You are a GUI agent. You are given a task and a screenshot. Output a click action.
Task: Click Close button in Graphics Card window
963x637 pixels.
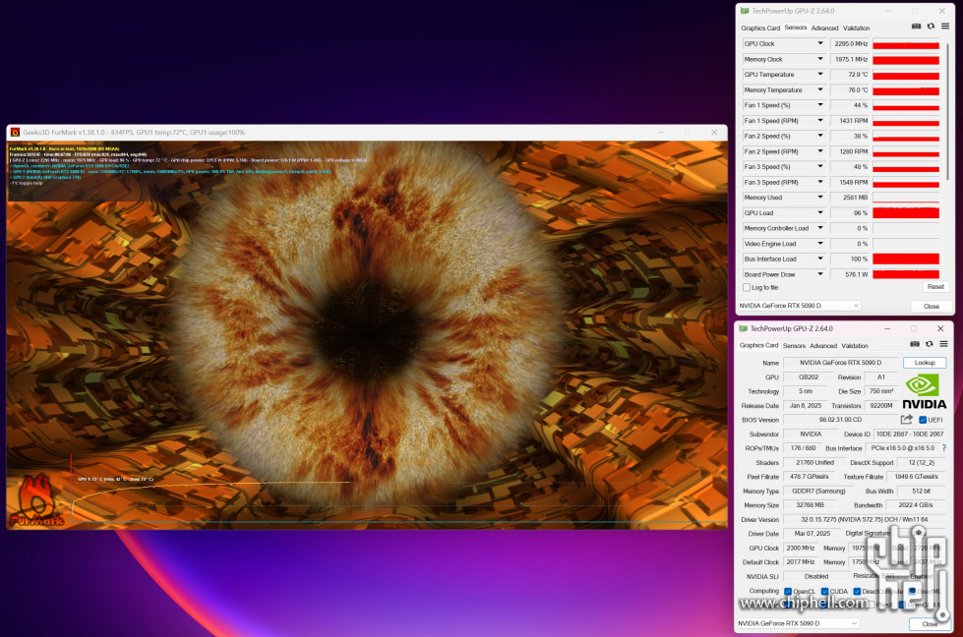click(930, 623)
